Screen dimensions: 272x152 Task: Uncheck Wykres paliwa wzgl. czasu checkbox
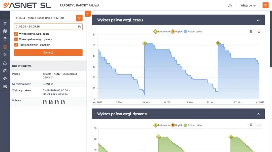pos(16,34)
